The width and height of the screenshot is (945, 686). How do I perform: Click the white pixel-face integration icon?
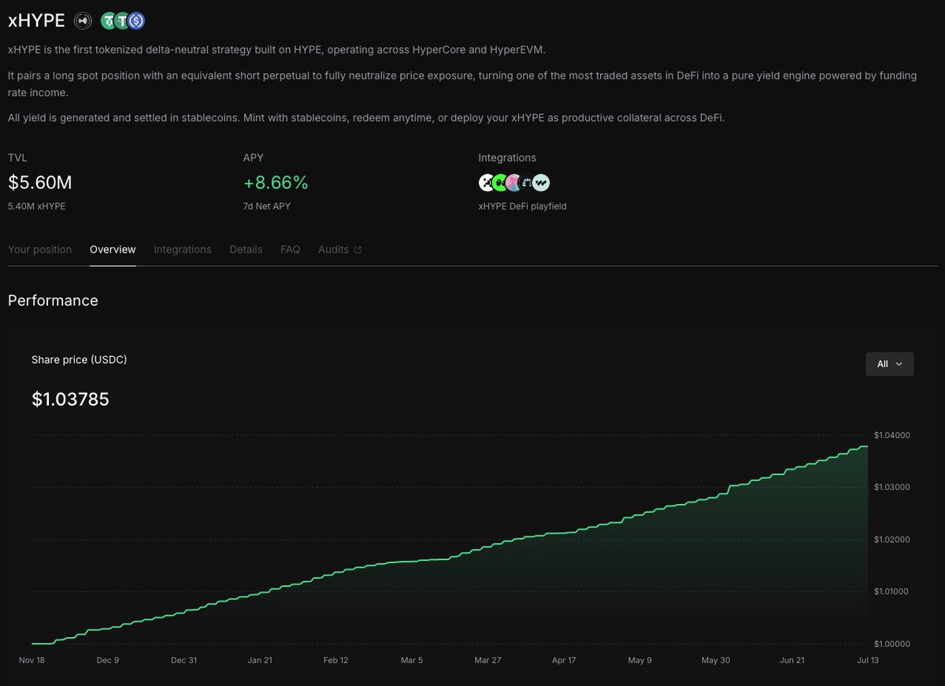point(487,183)
